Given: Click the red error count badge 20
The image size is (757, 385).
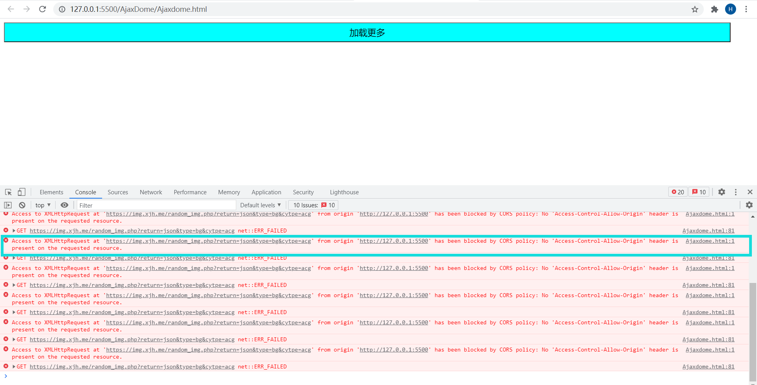Looking at the screenshot, I should coord(678,192).
